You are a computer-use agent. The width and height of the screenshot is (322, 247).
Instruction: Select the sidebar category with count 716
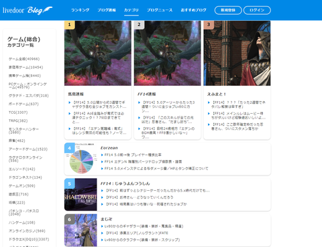(x=19, y=194)
